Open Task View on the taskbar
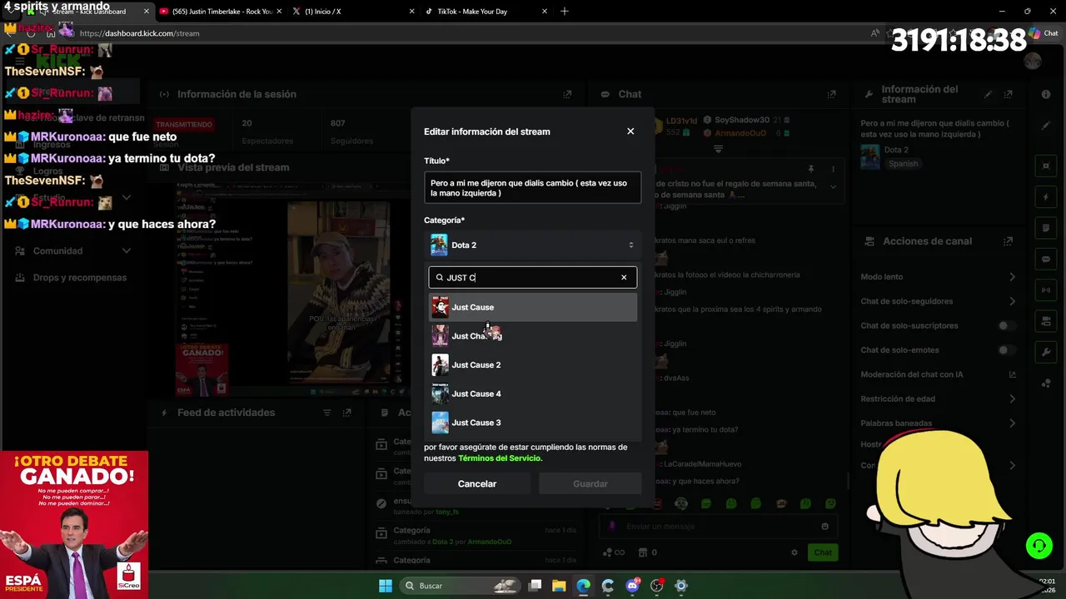 tap(535, 586)
